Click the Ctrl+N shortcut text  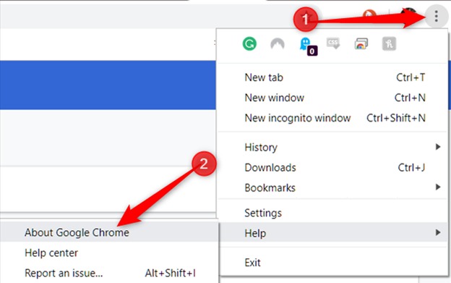tap(410, 98)
